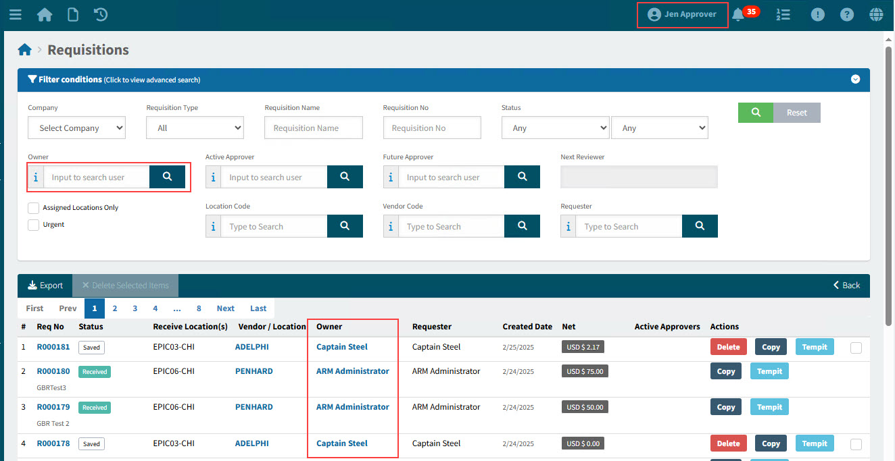Click the Requisition Name input field
Image resolution: width=895 pixels, height=461 pixels.
pyautogui.click(x=314, y=128)
